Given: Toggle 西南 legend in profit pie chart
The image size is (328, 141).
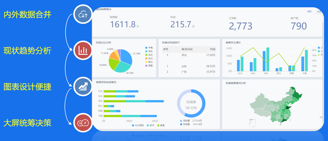Looking at the screenshot, I should (x=149, y=66).
